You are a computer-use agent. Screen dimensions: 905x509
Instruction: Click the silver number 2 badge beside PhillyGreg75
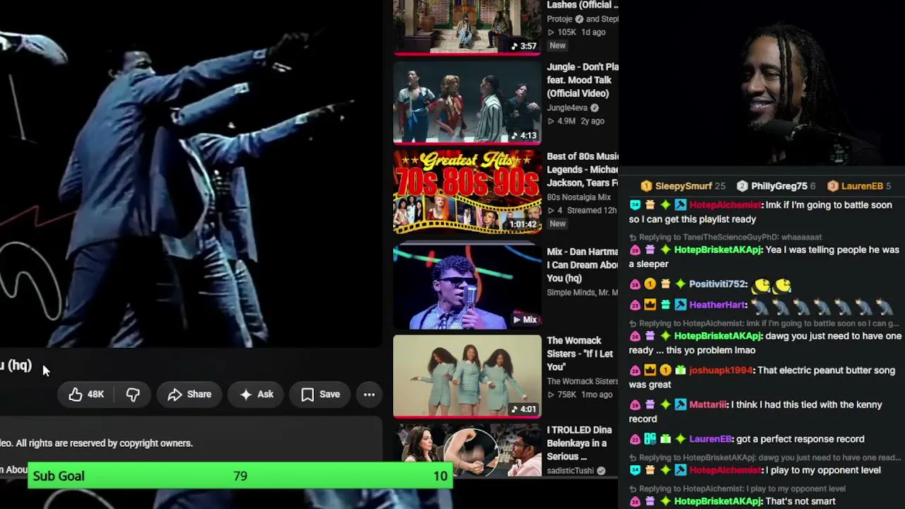tap(742, 186)
